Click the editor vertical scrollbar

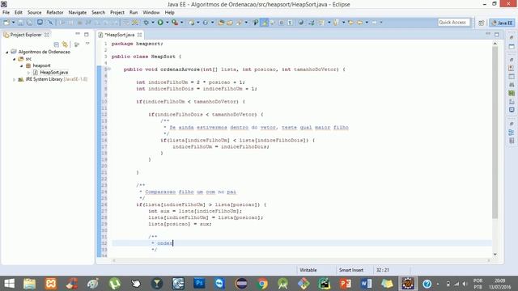click(495, 132)
